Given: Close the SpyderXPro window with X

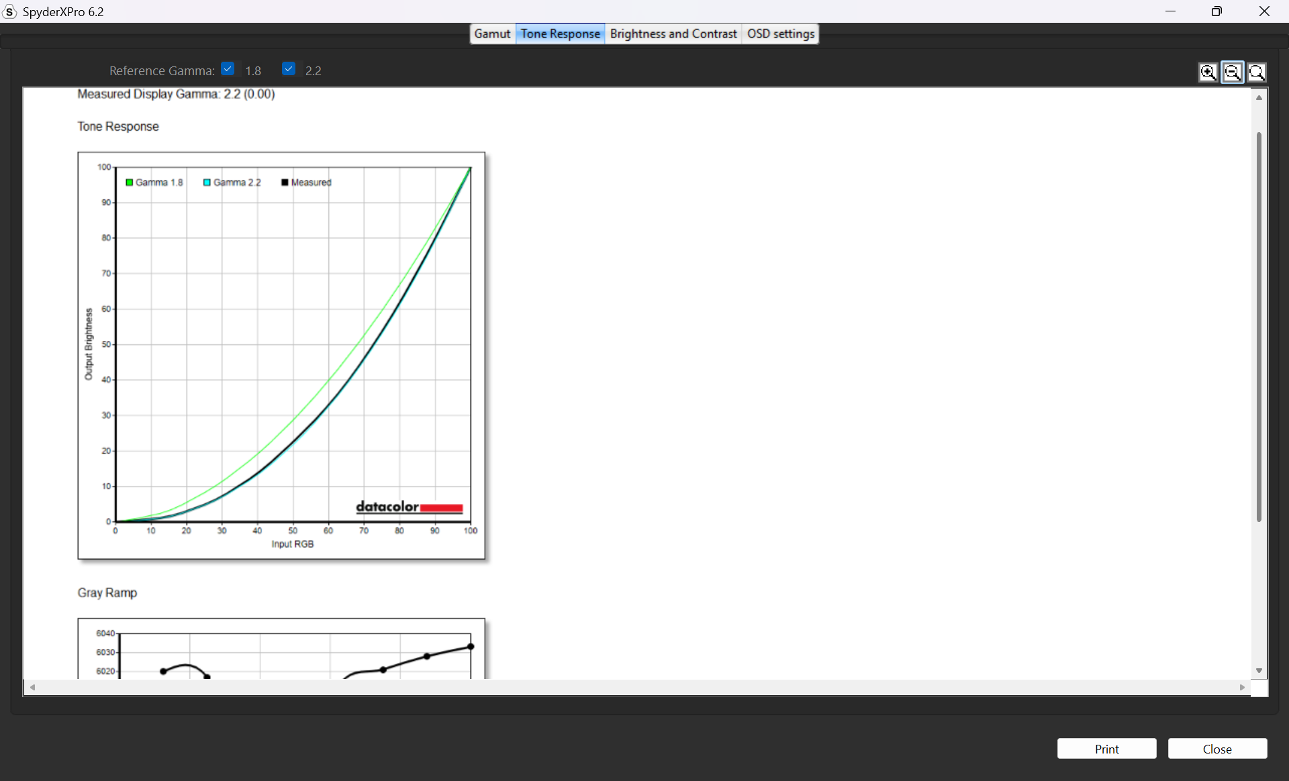Looking at the screenshot, I should tap(1264, 11).
